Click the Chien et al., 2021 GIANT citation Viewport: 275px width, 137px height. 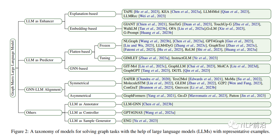coord(152,24)
